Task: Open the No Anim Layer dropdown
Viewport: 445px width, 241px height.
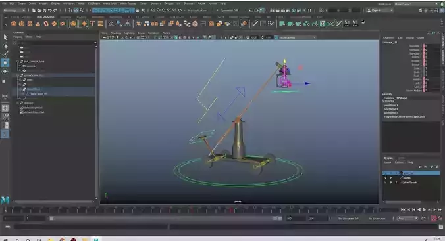Action: pyautogui.click(x=377, y=218)
